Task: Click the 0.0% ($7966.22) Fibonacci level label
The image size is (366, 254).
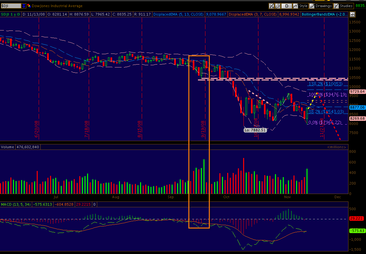Action: (325, 122)
